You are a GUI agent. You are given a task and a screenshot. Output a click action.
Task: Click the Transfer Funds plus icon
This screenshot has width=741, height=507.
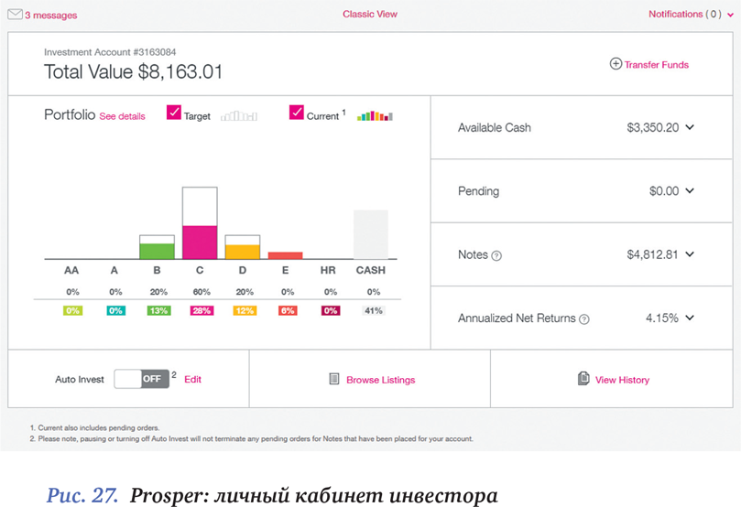click(x=616, y=65)
